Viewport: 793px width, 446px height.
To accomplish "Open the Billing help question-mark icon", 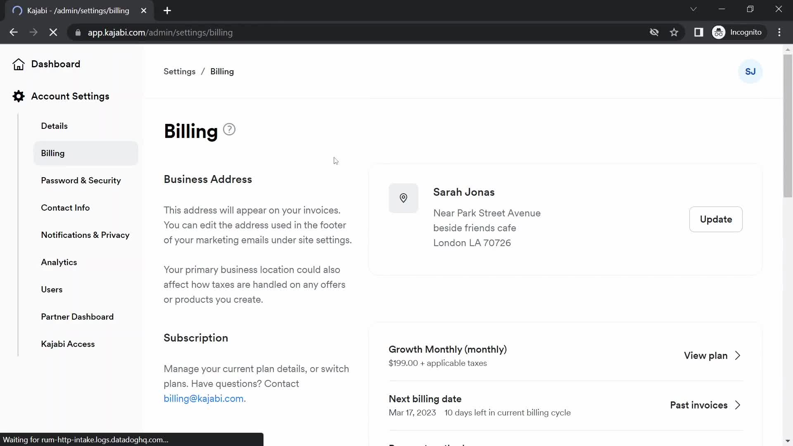I will click(229, 130).
